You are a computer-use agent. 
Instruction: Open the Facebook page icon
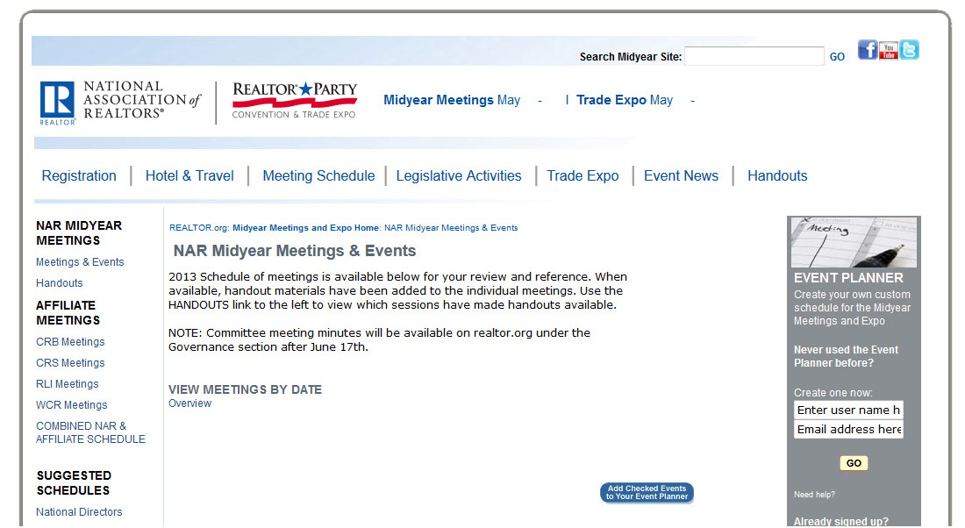(x=867, y=50)
